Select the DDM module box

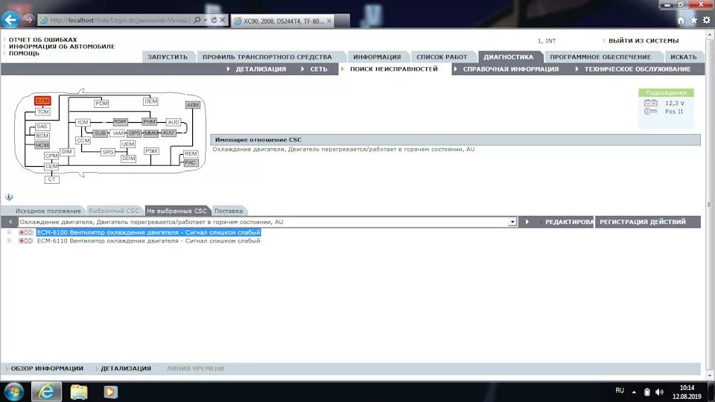pos(128,159)
